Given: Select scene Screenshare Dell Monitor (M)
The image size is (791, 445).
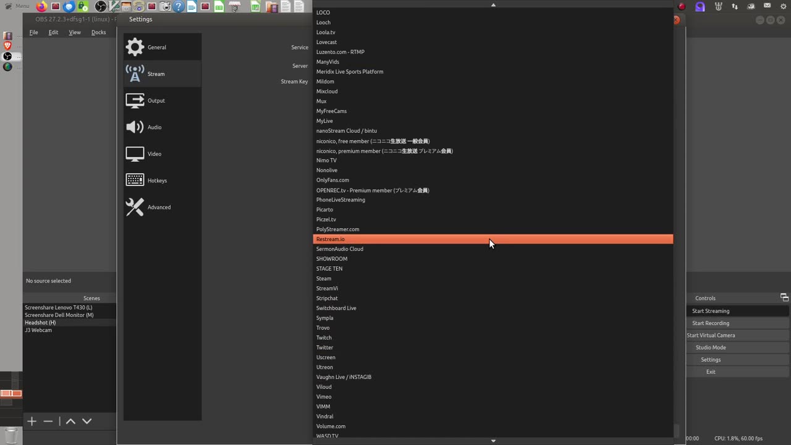Looking at the screenshot, I should click(x=69, y=315).
